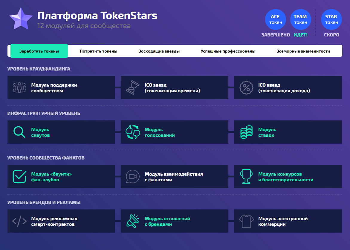Viewport: 350px width, 250px height.
Task: Select the 'Заработать токены' tab
Action: (x=39, y=51)
